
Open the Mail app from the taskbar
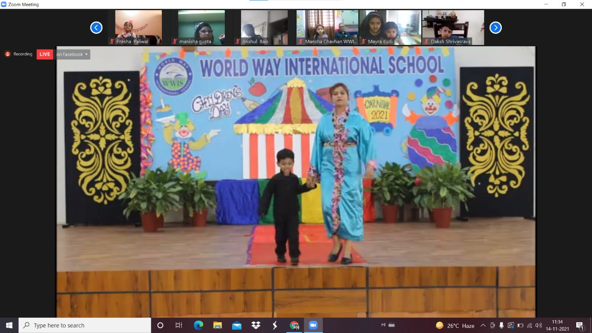pos(237,325)
